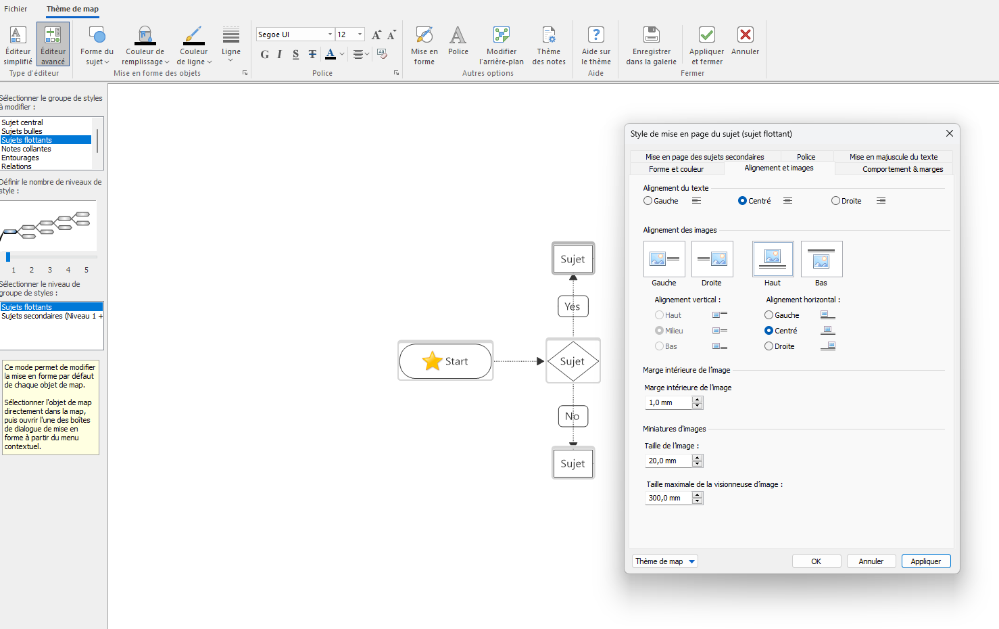Click the Appliquer button in dialog

(x=925, y=561)
